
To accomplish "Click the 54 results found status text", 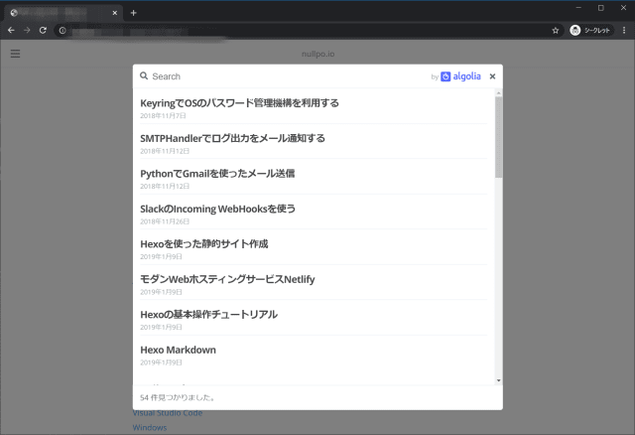I will click(x=178, y=397).
